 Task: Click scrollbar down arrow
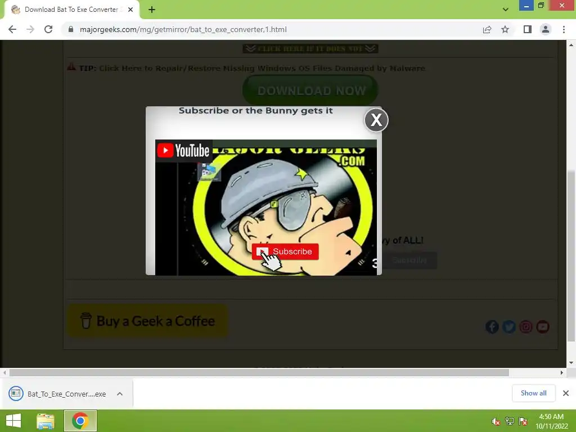pyautogui.click(x=571, y=363)
